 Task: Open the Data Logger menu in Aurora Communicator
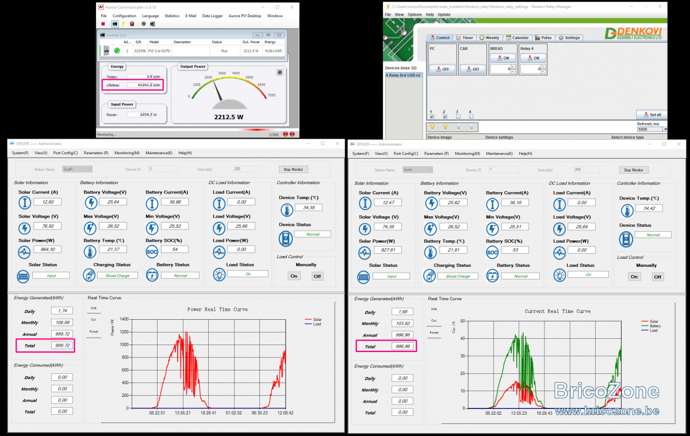pyautogui.click(x=212, y=16)
